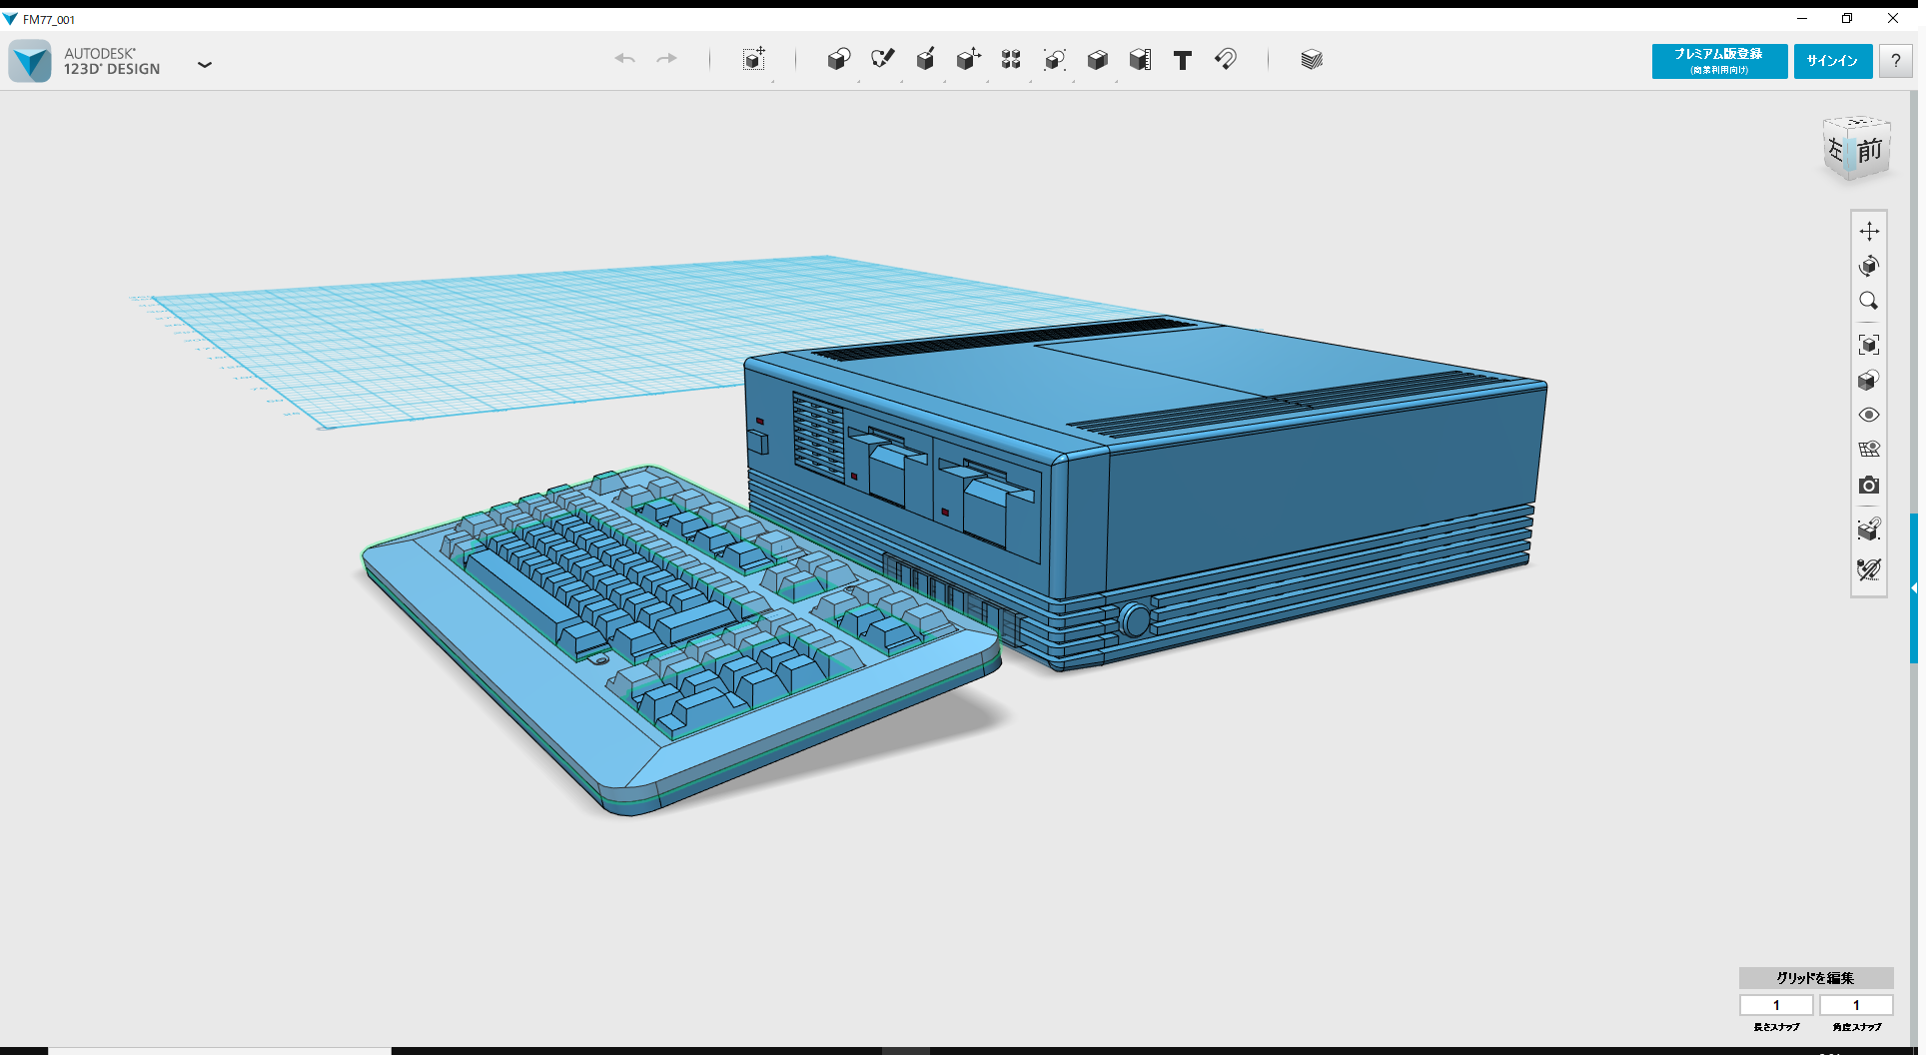Click the Text tool

coord(1183,60)
